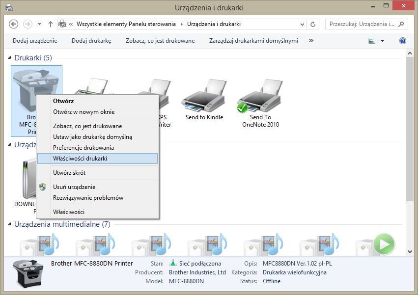This screenshot has height=295, width=418.
Task: Click the search box Przeszukaj: Urządzenia
Action: click(x=366, y=24)
